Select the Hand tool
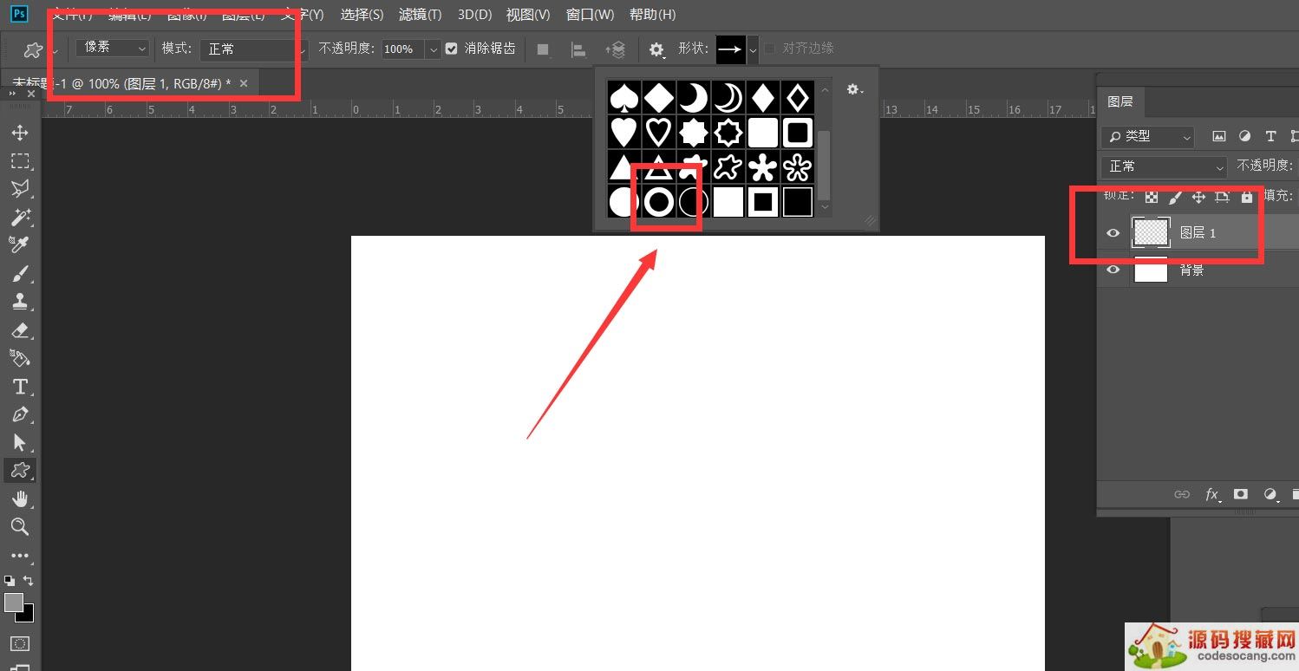 (19, 498)
